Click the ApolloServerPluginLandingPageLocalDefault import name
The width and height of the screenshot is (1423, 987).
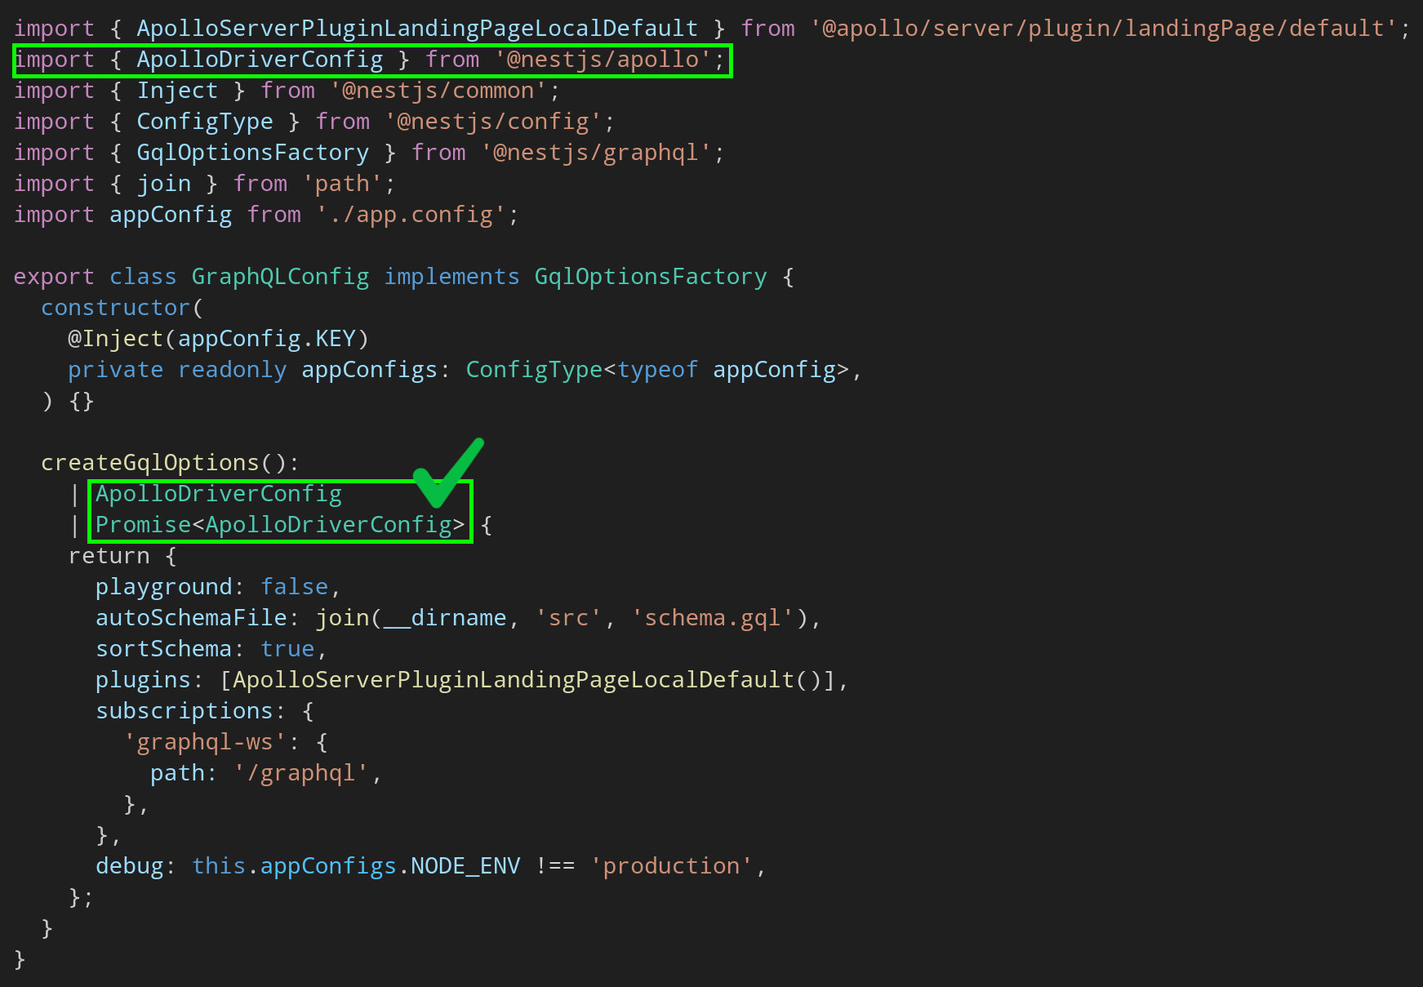click(x=416, y=28)
